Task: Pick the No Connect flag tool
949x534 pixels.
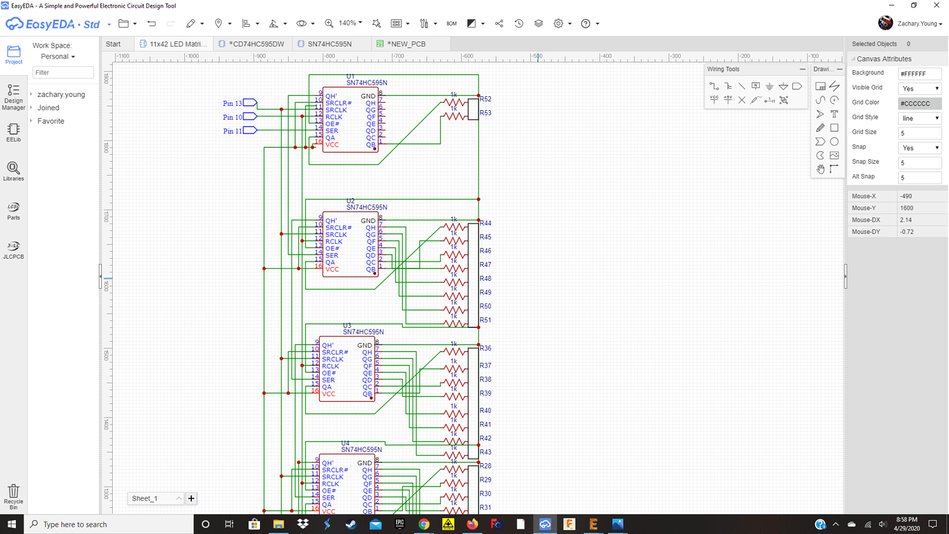Action: pyautogui.click(x=743, y=99)
